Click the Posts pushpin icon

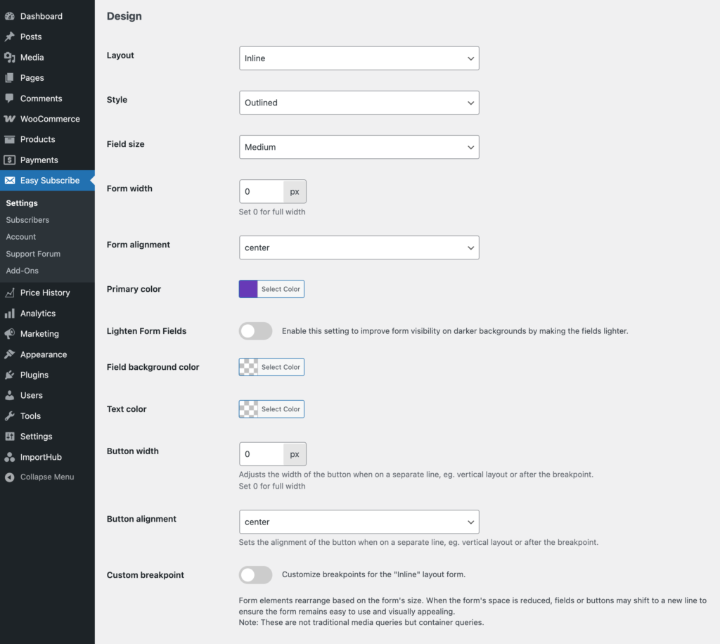pyautogui.click(x=9, y=37)
